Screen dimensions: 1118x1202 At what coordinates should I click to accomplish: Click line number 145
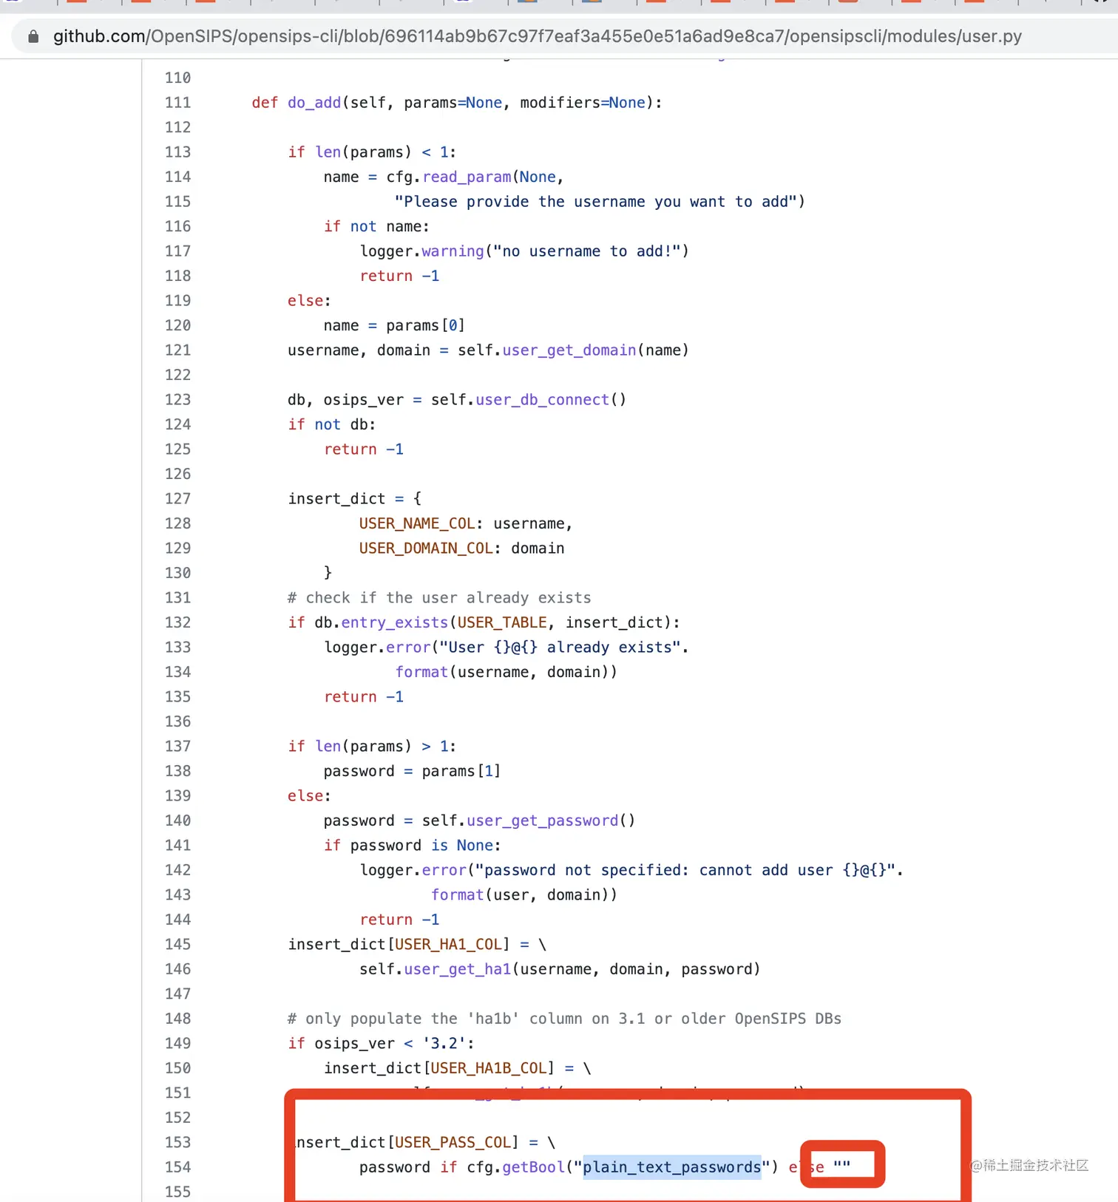pos(177,945)
